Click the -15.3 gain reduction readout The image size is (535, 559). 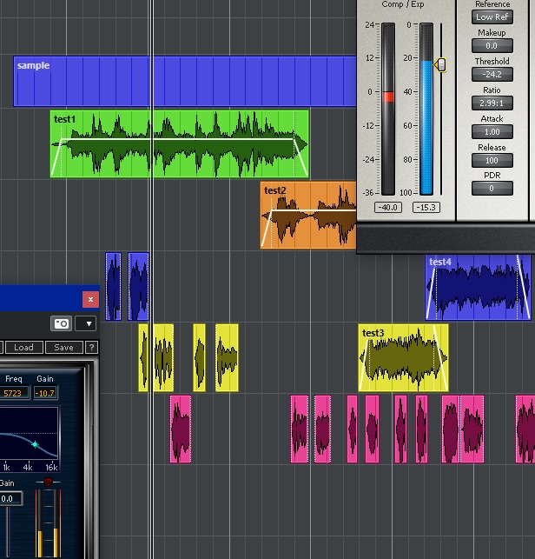click(x=426, y=207)
